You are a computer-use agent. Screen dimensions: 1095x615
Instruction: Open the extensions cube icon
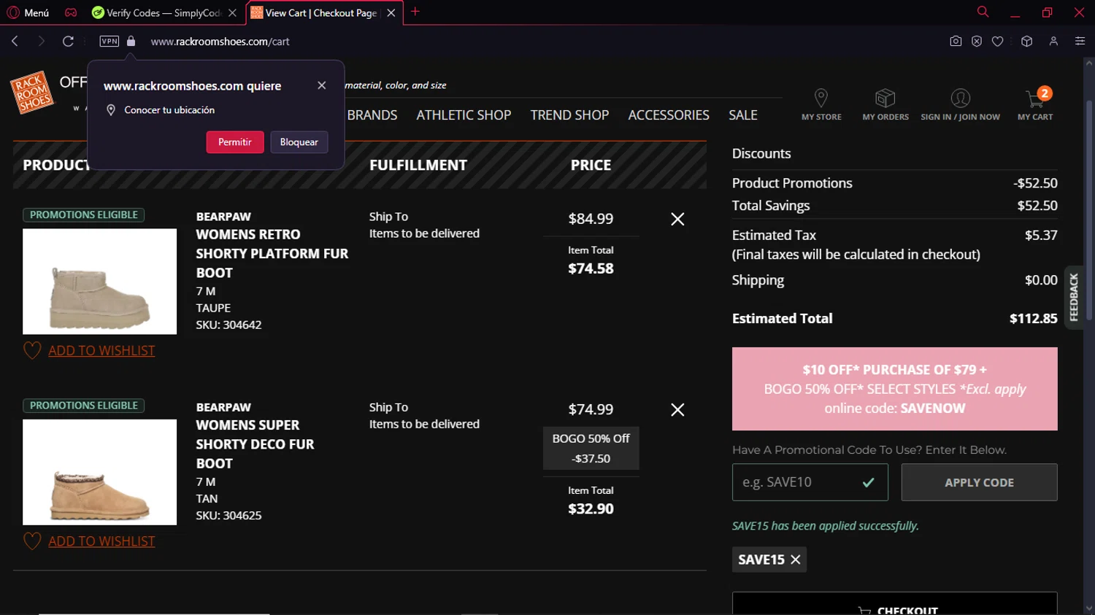click(1026, 42)
